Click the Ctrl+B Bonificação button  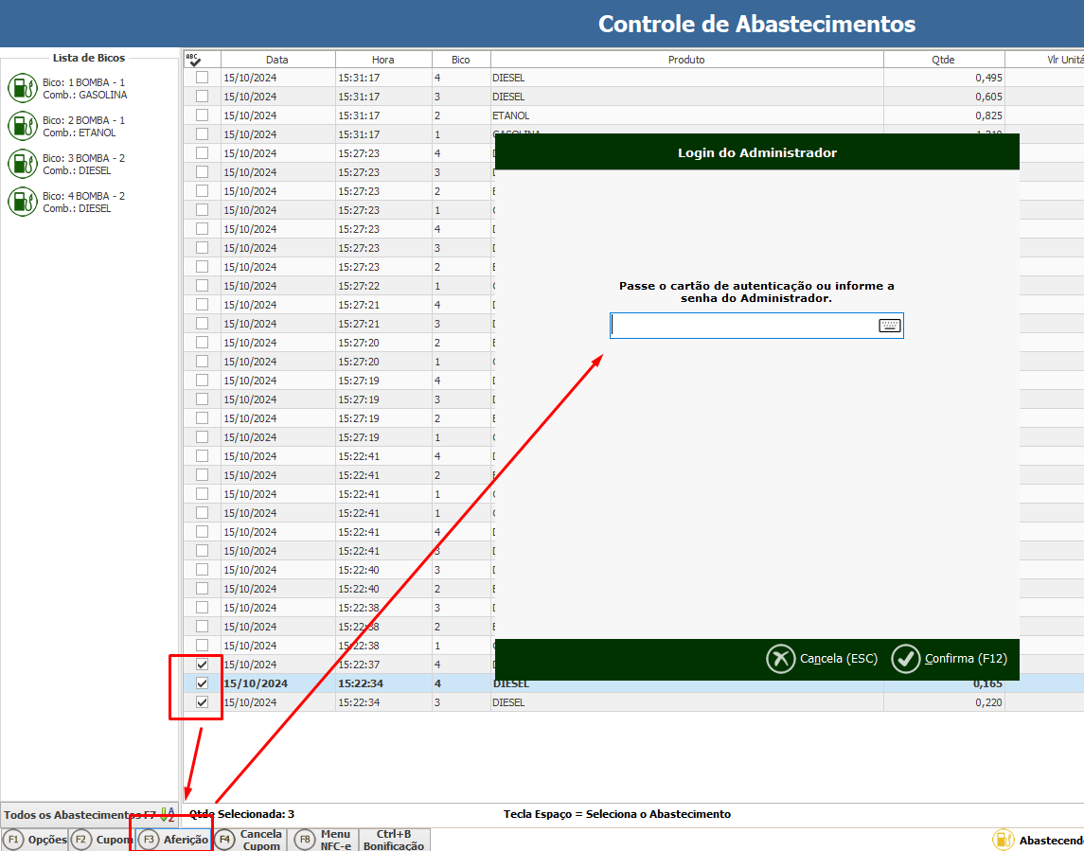point(393,840)
